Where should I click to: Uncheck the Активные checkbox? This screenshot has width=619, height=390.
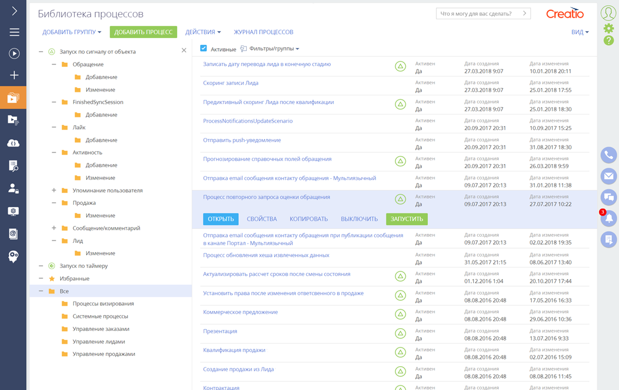[x=204, y=49]
